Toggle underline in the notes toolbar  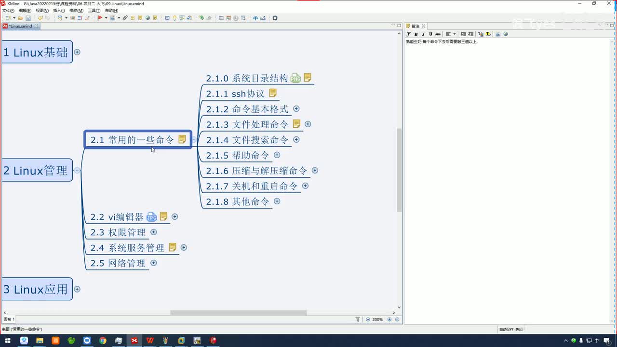pos(431,34)
